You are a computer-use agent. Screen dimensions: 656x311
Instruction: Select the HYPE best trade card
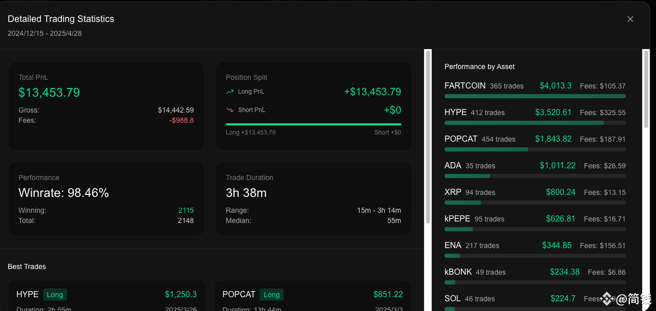point(107,296)
